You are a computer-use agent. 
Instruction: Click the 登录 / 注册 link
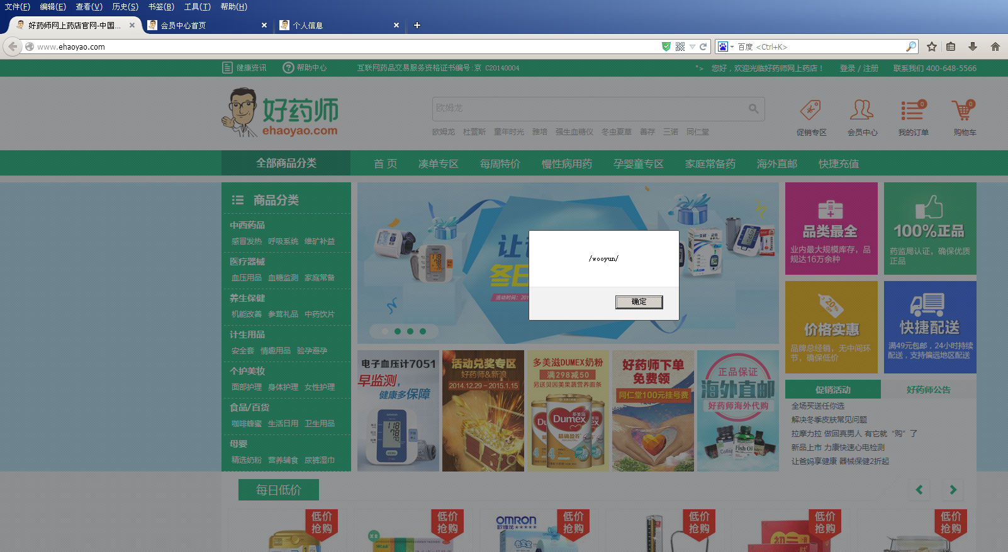(859, 68)
